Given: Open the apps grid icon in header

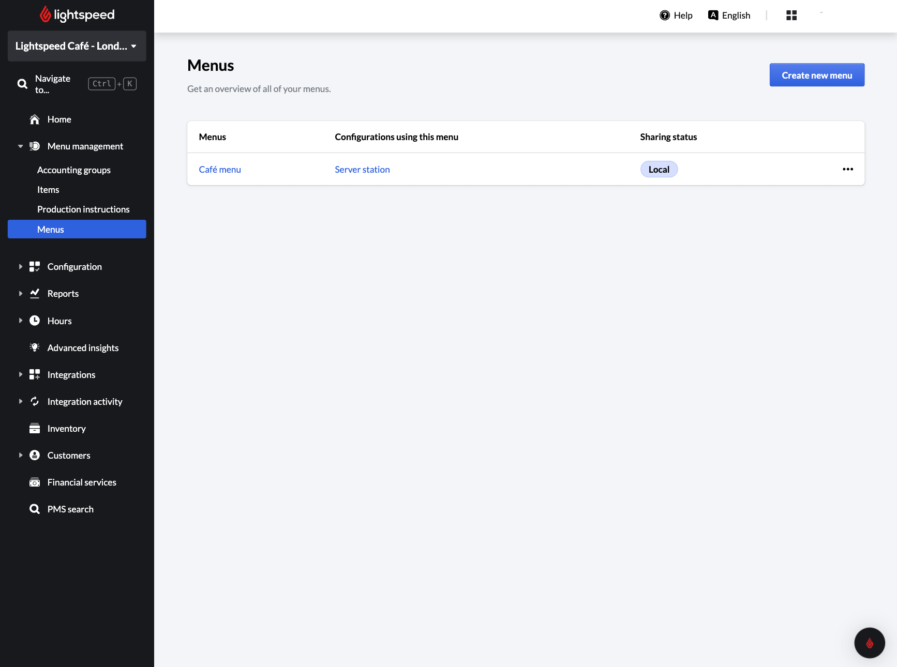Looking at the screenshot, I should (x=791, y=16).
